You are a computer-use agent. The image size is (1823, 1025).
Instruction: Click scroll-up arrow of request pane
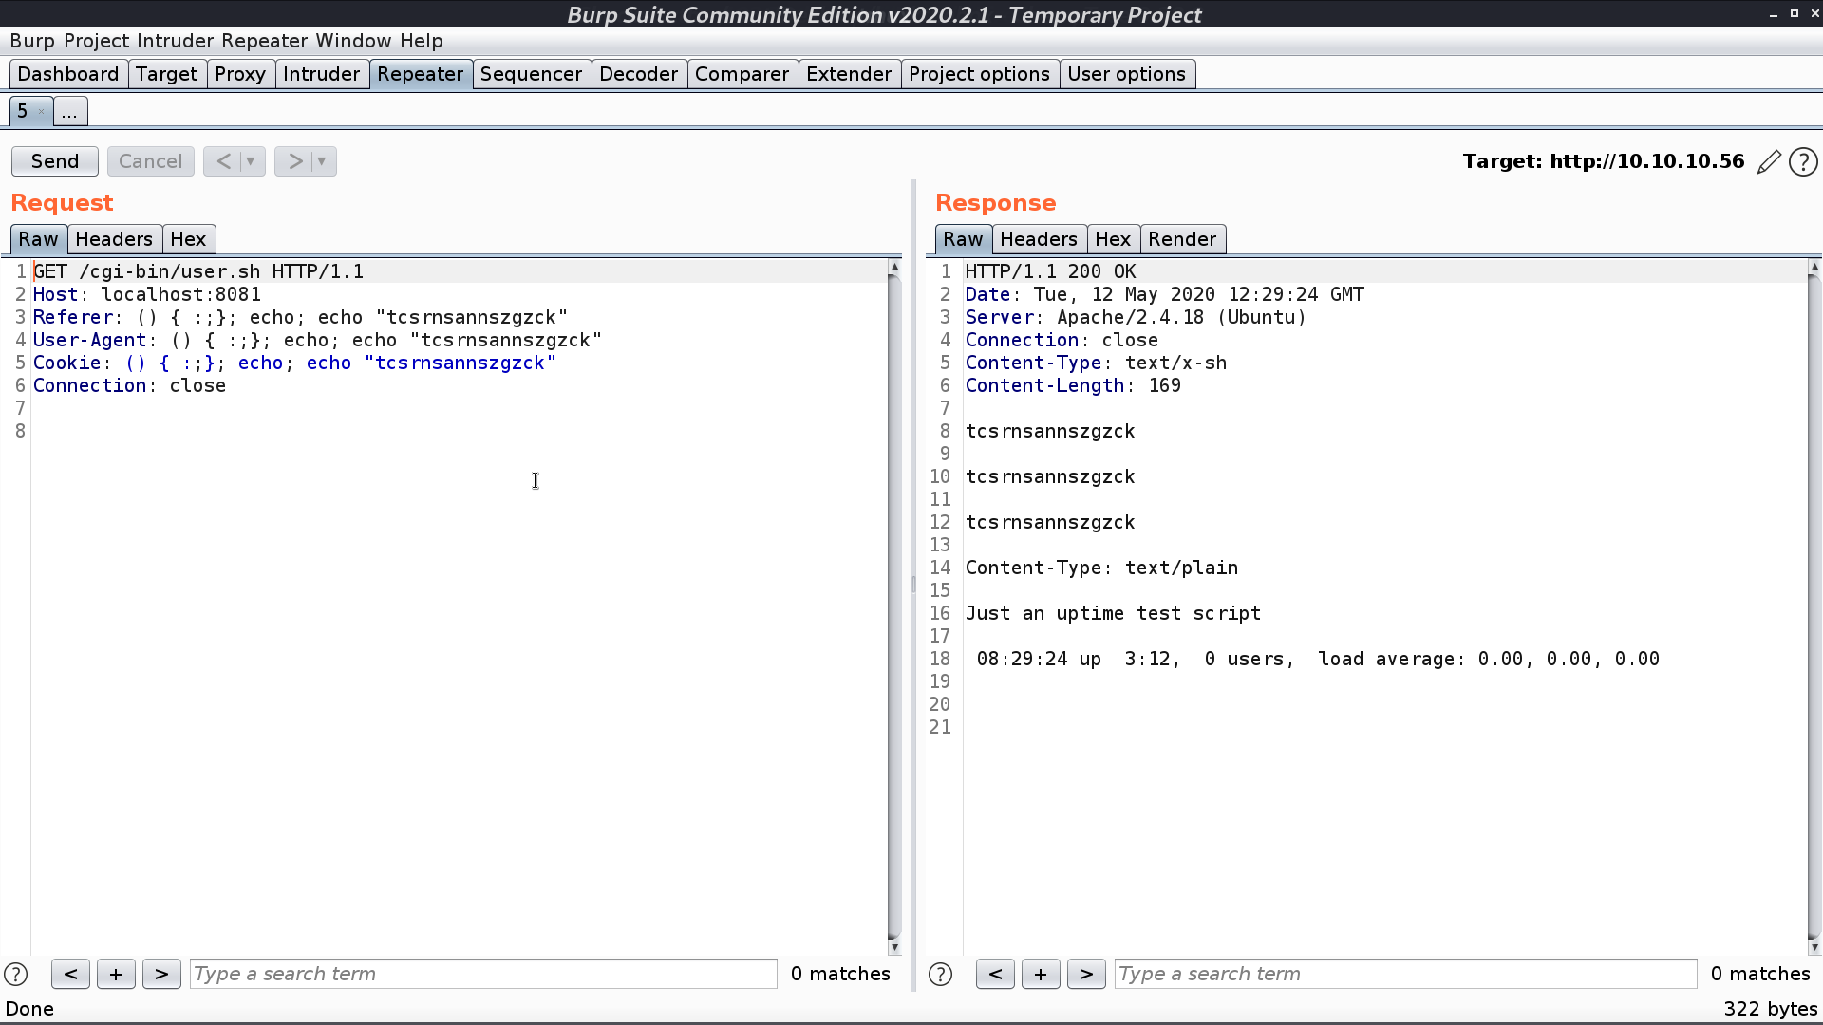pos(894,268)
